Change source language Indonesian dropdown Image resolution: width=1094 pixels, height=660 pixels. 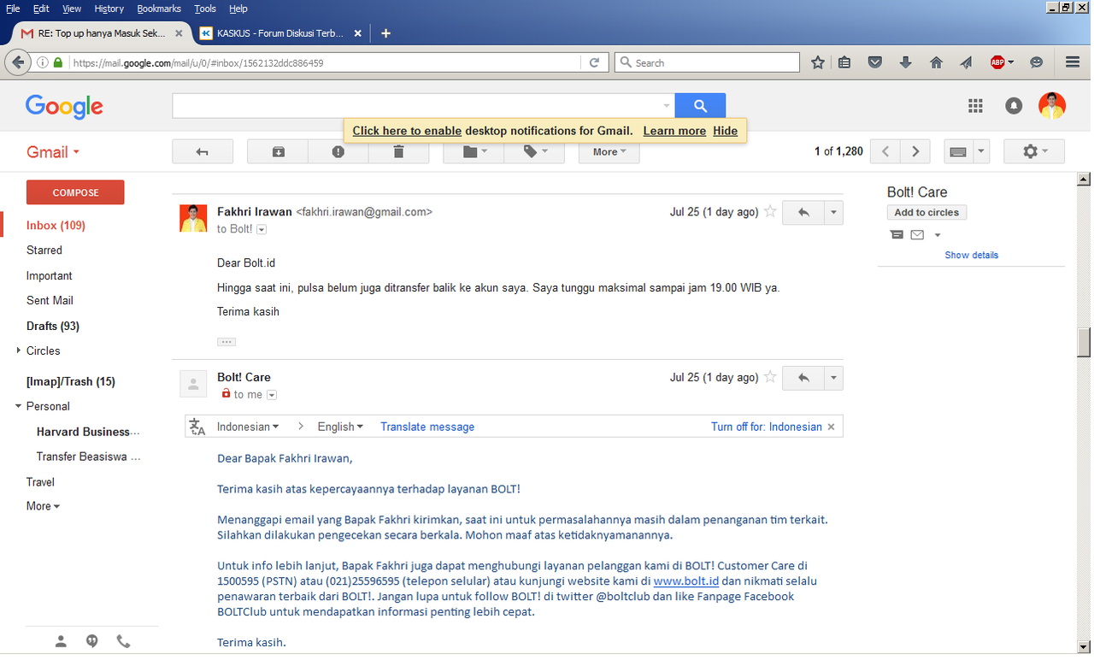(x=248, y=427)
